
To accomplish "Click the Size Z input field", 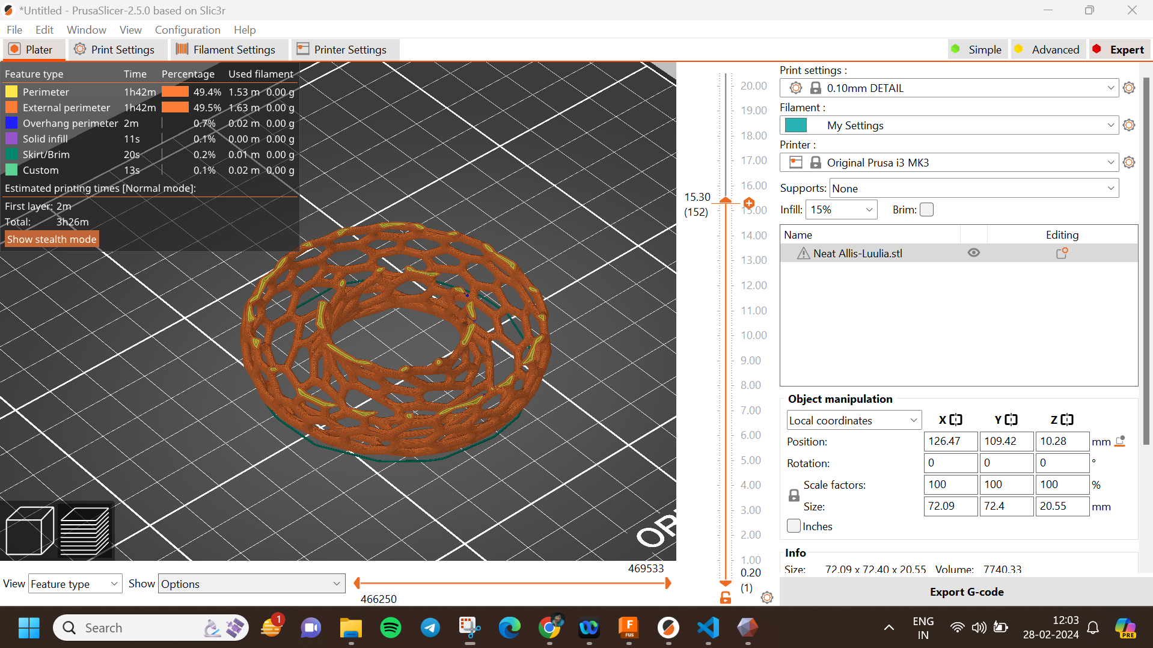I will coord(1062,506).
